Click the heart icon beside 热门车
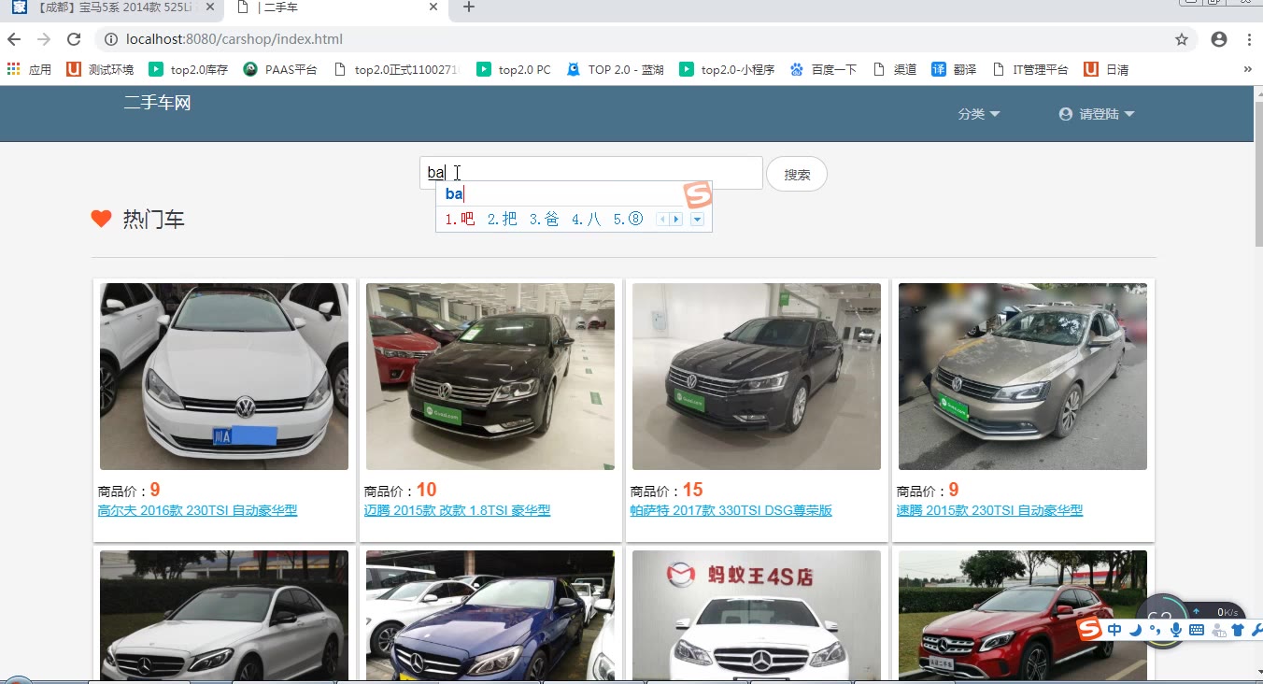The width and height of the screenshot is (1263, 684). pyautogui.click(x=101, y=219)
